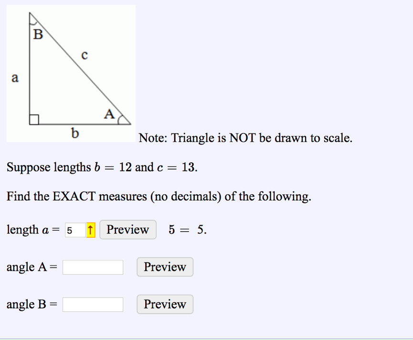The height and width of the screenshot is (340, 413).
Task: Select vertex label A in the diagram
Action: point(109,114)
